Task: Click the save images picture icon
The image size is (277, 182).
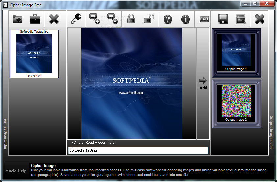Action: [x=241, y=19]
